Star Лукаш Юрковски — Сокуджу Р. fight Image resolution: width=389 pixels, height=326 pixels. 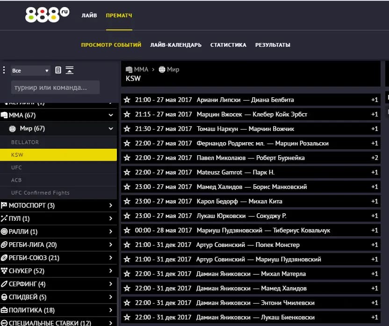tap(127, 216)
